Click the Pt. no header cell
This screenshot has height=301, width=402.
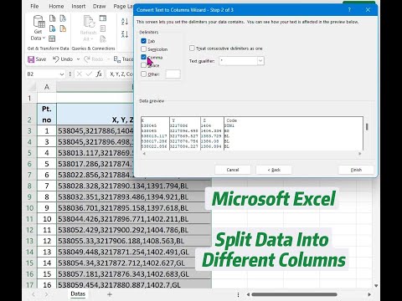click(x=47, y=115)
